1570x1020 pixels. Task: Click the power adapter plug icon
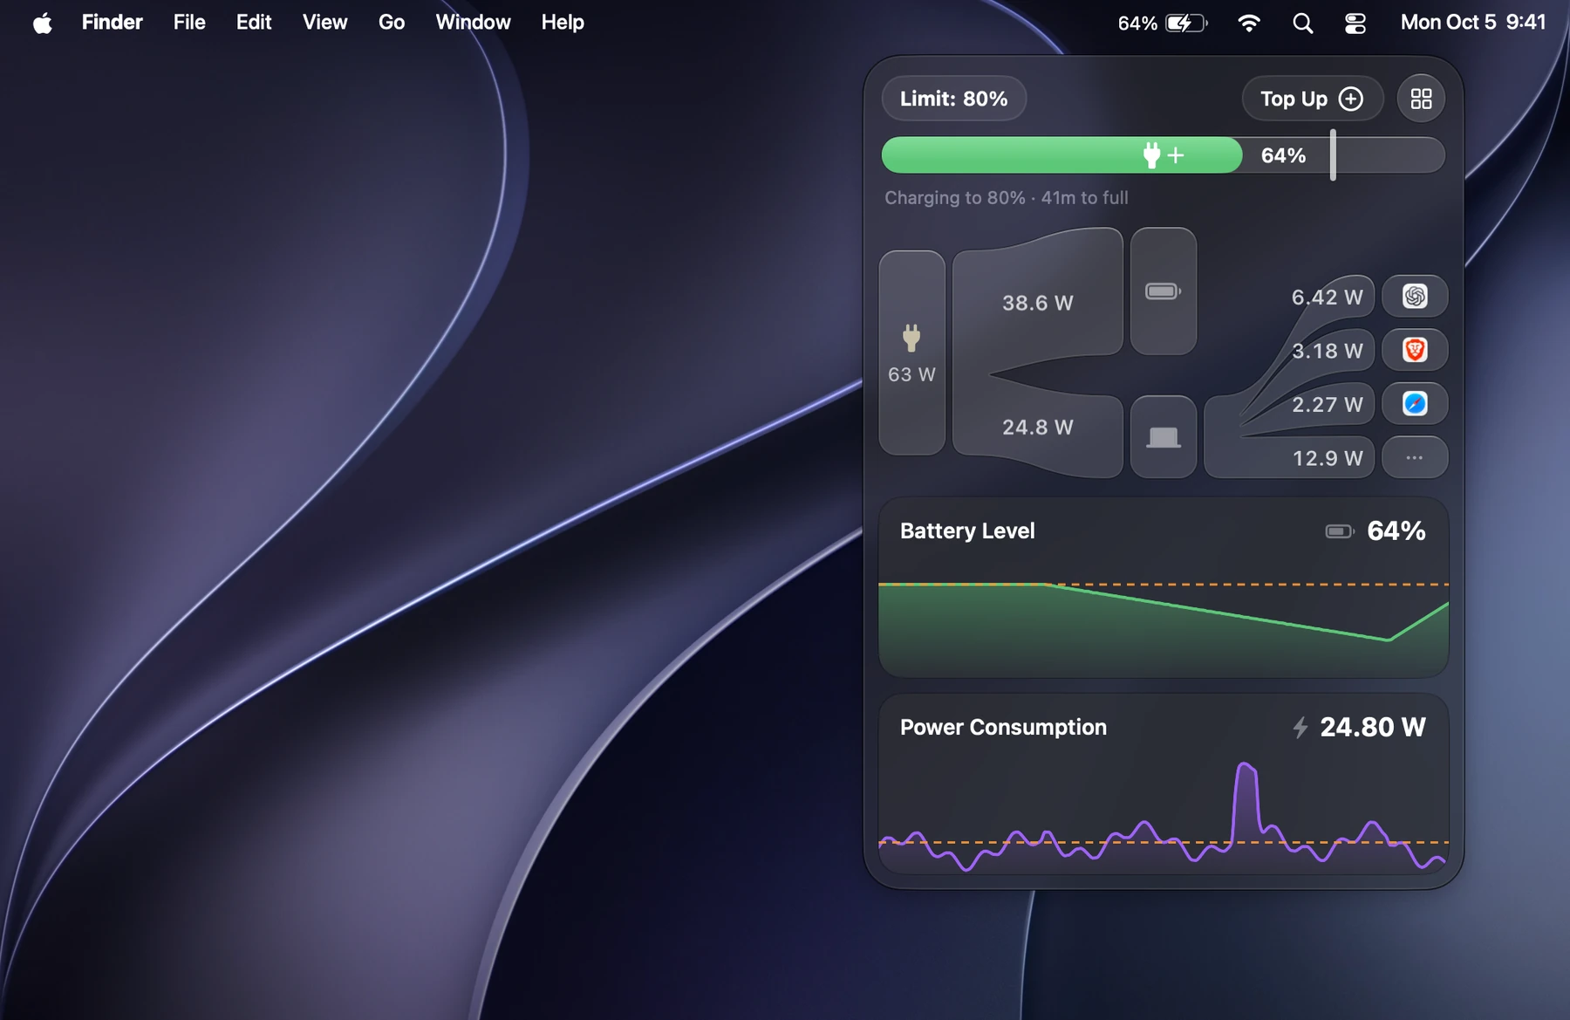click(x=911, y=338)
